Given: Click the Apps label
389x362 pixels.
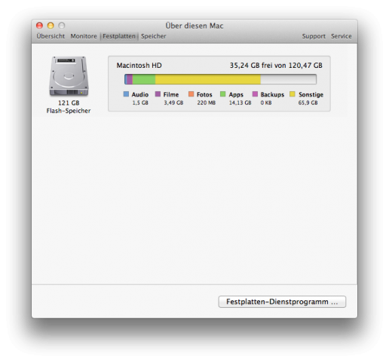Looking at the screenshot, I should pos(236,94).
